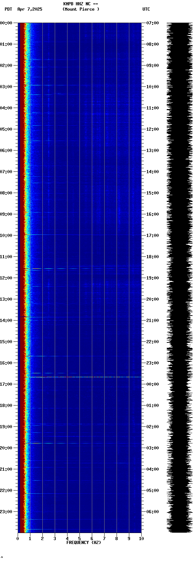The width and height of the screenshot is (195, 561).
Task: Click the 03:00 UTC time label
Action: tap(153, 448)
